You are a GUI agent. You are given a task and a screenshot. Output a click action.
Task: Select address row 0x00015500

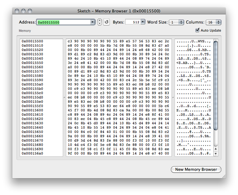point(32,41)
